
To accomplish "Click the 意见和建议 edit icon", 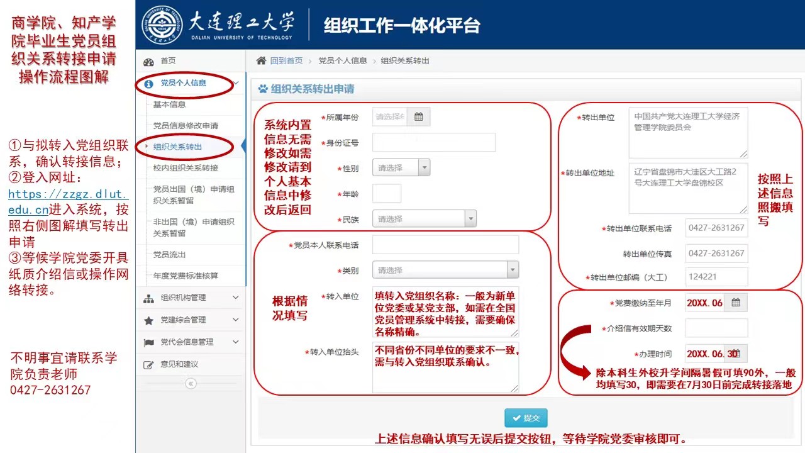I will 149,364.
